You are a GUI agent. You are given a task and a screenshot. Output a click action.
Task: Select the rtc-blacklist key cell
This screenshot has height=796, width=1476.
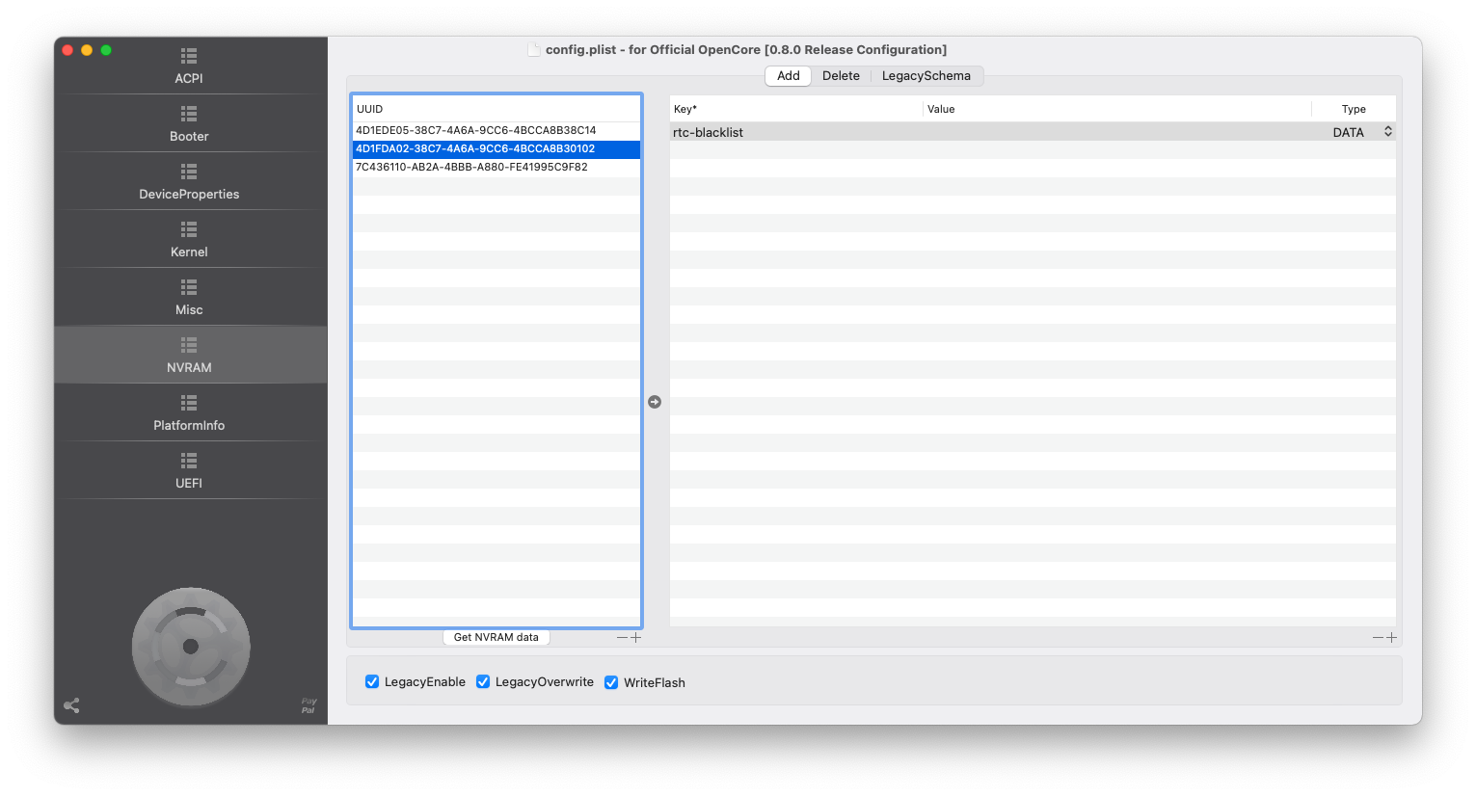click(796, 132)
